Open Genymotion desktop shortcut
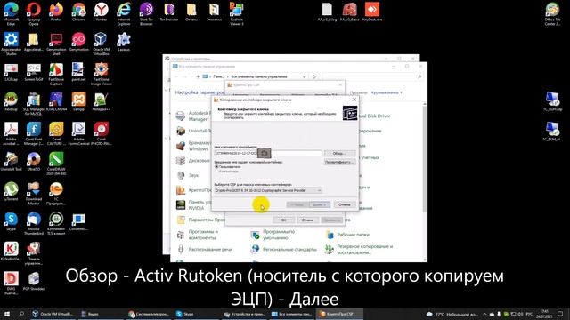The image size is (570, 320). tap(78, 42)
